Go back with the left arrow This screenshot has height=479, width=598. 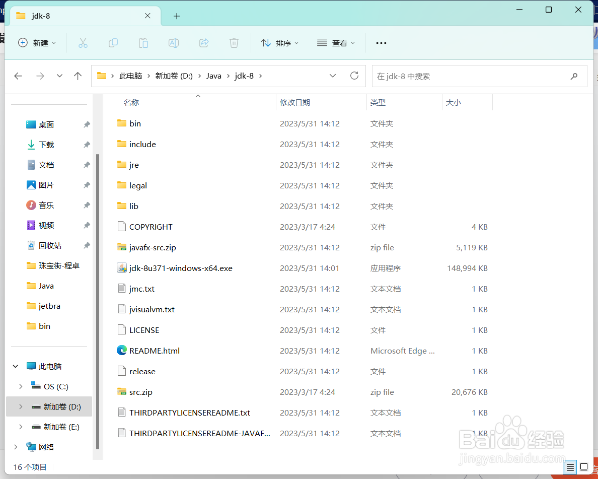click(18, 76)
